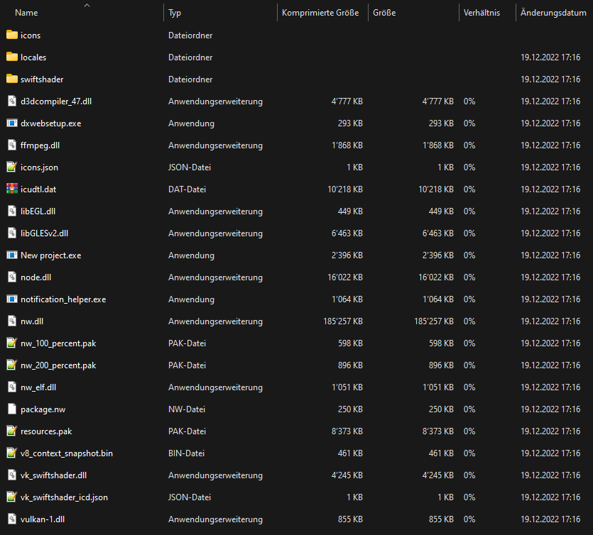This screenshot has height=535, width=593.
Task: Select the package.nw blank file icon
Action: 12,409
